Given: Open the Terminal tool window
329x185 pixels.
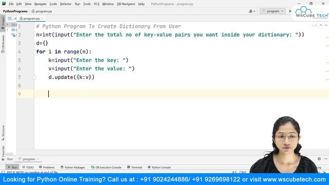Looking at the screenshot, I should (135, 168).
